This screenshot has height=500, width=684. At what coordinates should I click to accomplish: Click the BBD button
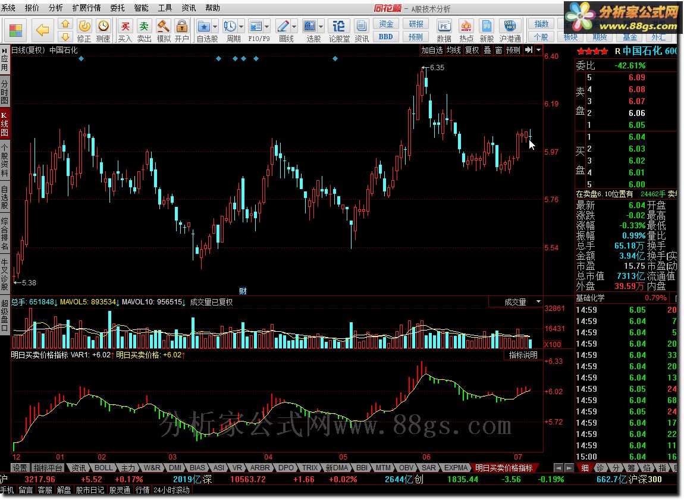(385, 37)
